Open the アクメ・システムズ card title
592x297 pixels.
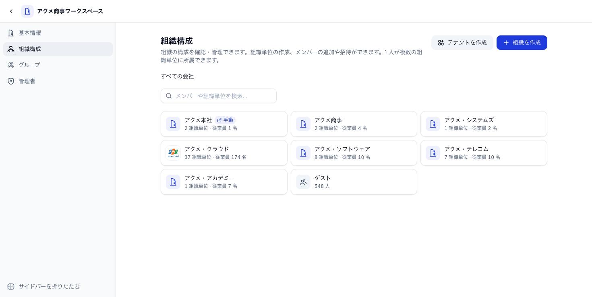(469, 120)
